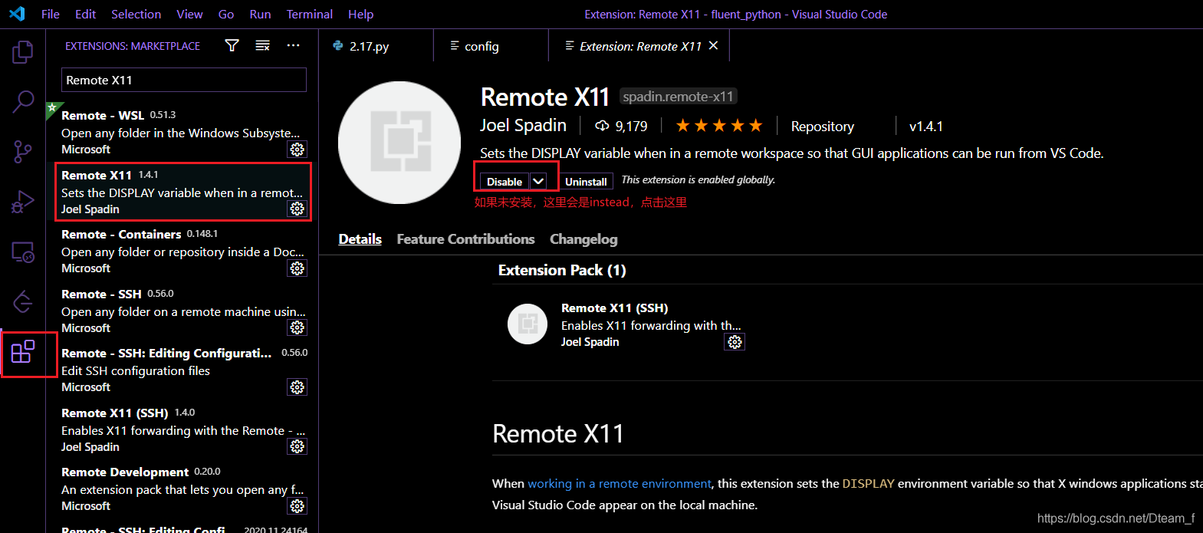Click the extensions search field containing Remote X11
Image resolution: width=1203 pixels, height=533 pixels.
pyautogui.click(x=184, y=80)
